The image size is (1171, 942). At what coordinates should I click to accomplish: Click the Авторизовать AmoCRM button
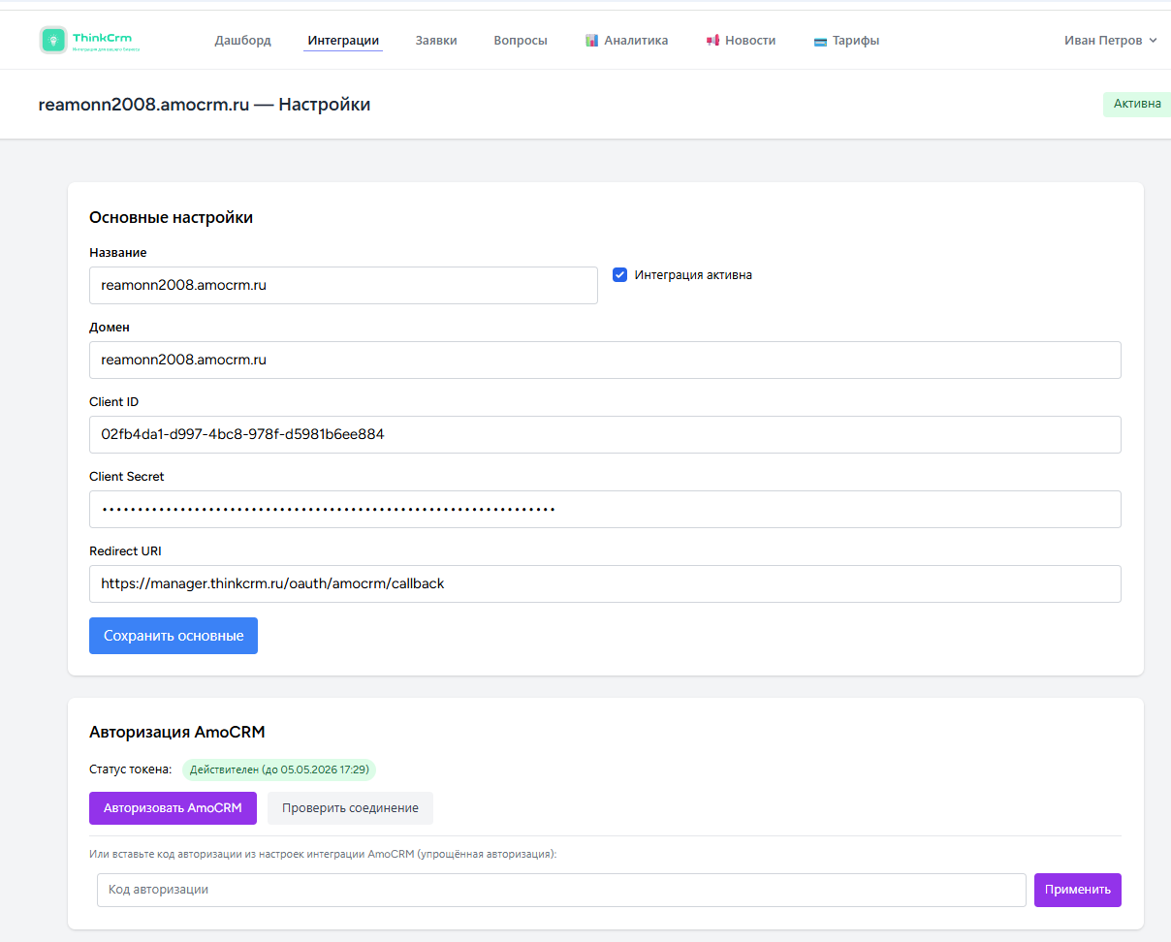tap(173, 808)
